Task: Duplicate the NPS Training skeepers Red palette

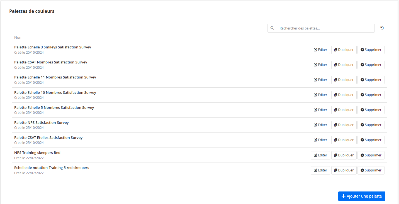Action: click(x=344, y=155)
